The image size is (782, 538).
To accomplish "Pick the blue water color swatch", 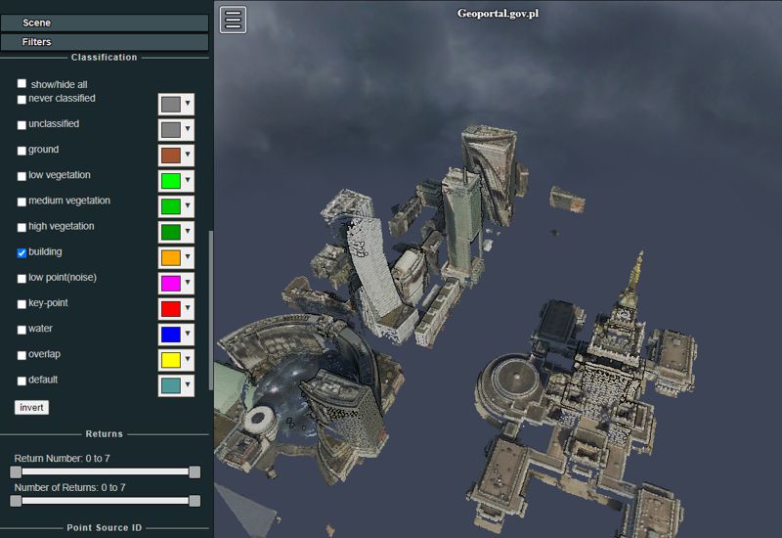I will point(171,335).
